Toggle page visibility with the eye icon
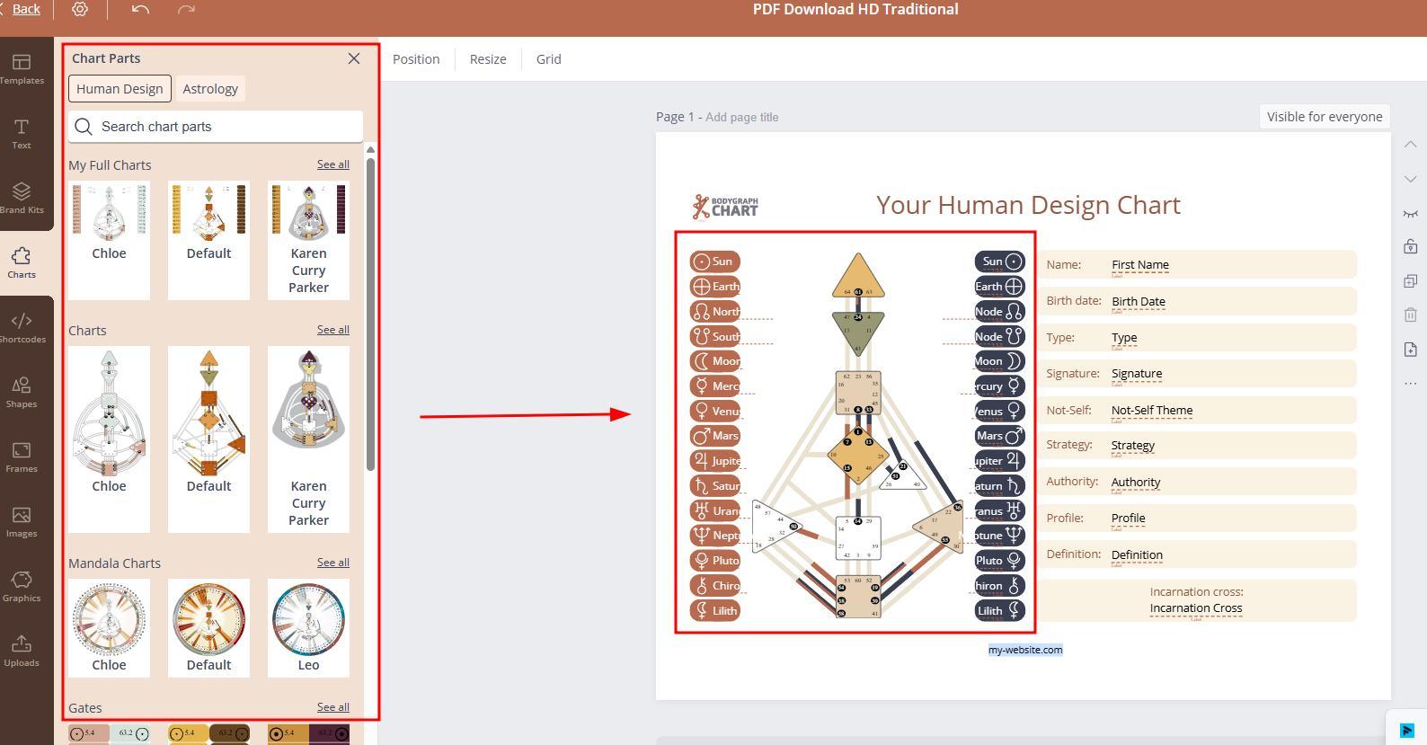 click(1410, 213)
